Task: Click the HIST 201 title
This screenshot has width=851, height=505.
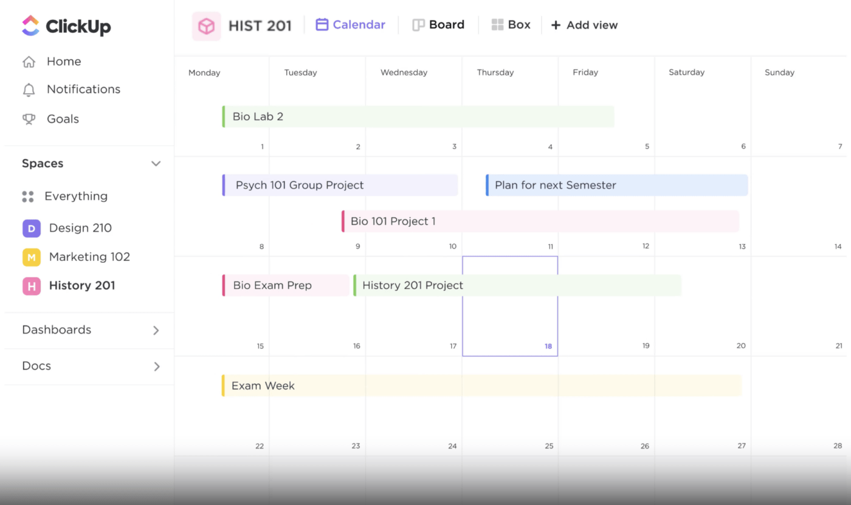Action: pos(260,26)
